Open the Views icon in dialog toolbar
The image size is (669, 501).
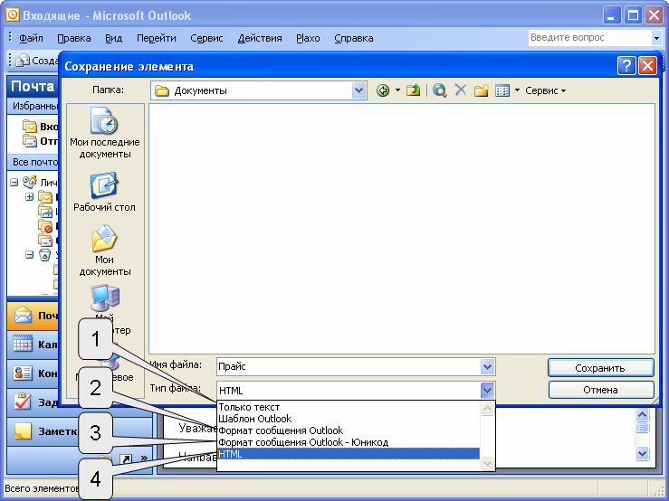502,90
